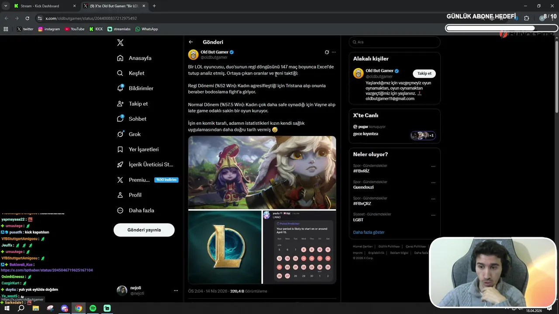Open more options for LGBT trend
This screenshot has height=314, width=559.
[x=433, y=215]
